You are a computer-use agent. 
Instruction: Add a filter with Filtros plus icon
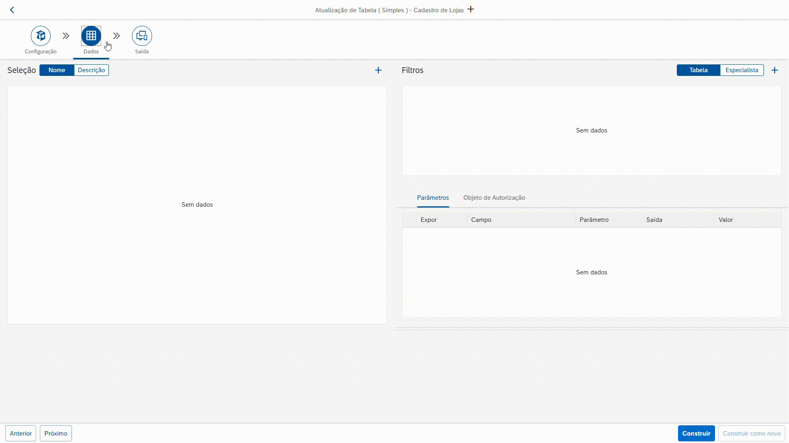point(775,70)
